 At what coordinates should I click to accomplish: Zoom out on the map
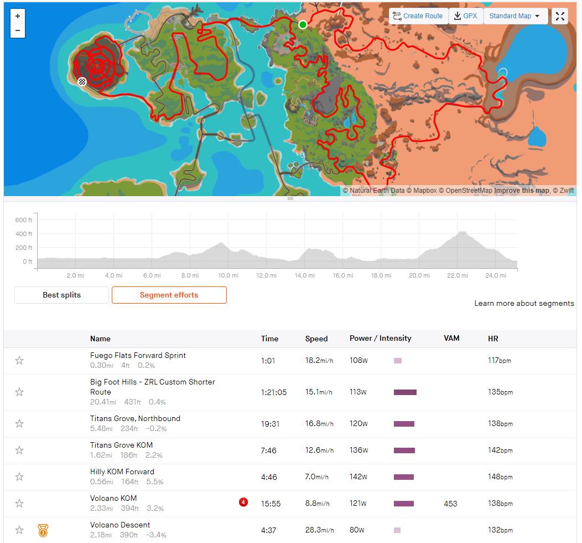(x=18, y=30)
